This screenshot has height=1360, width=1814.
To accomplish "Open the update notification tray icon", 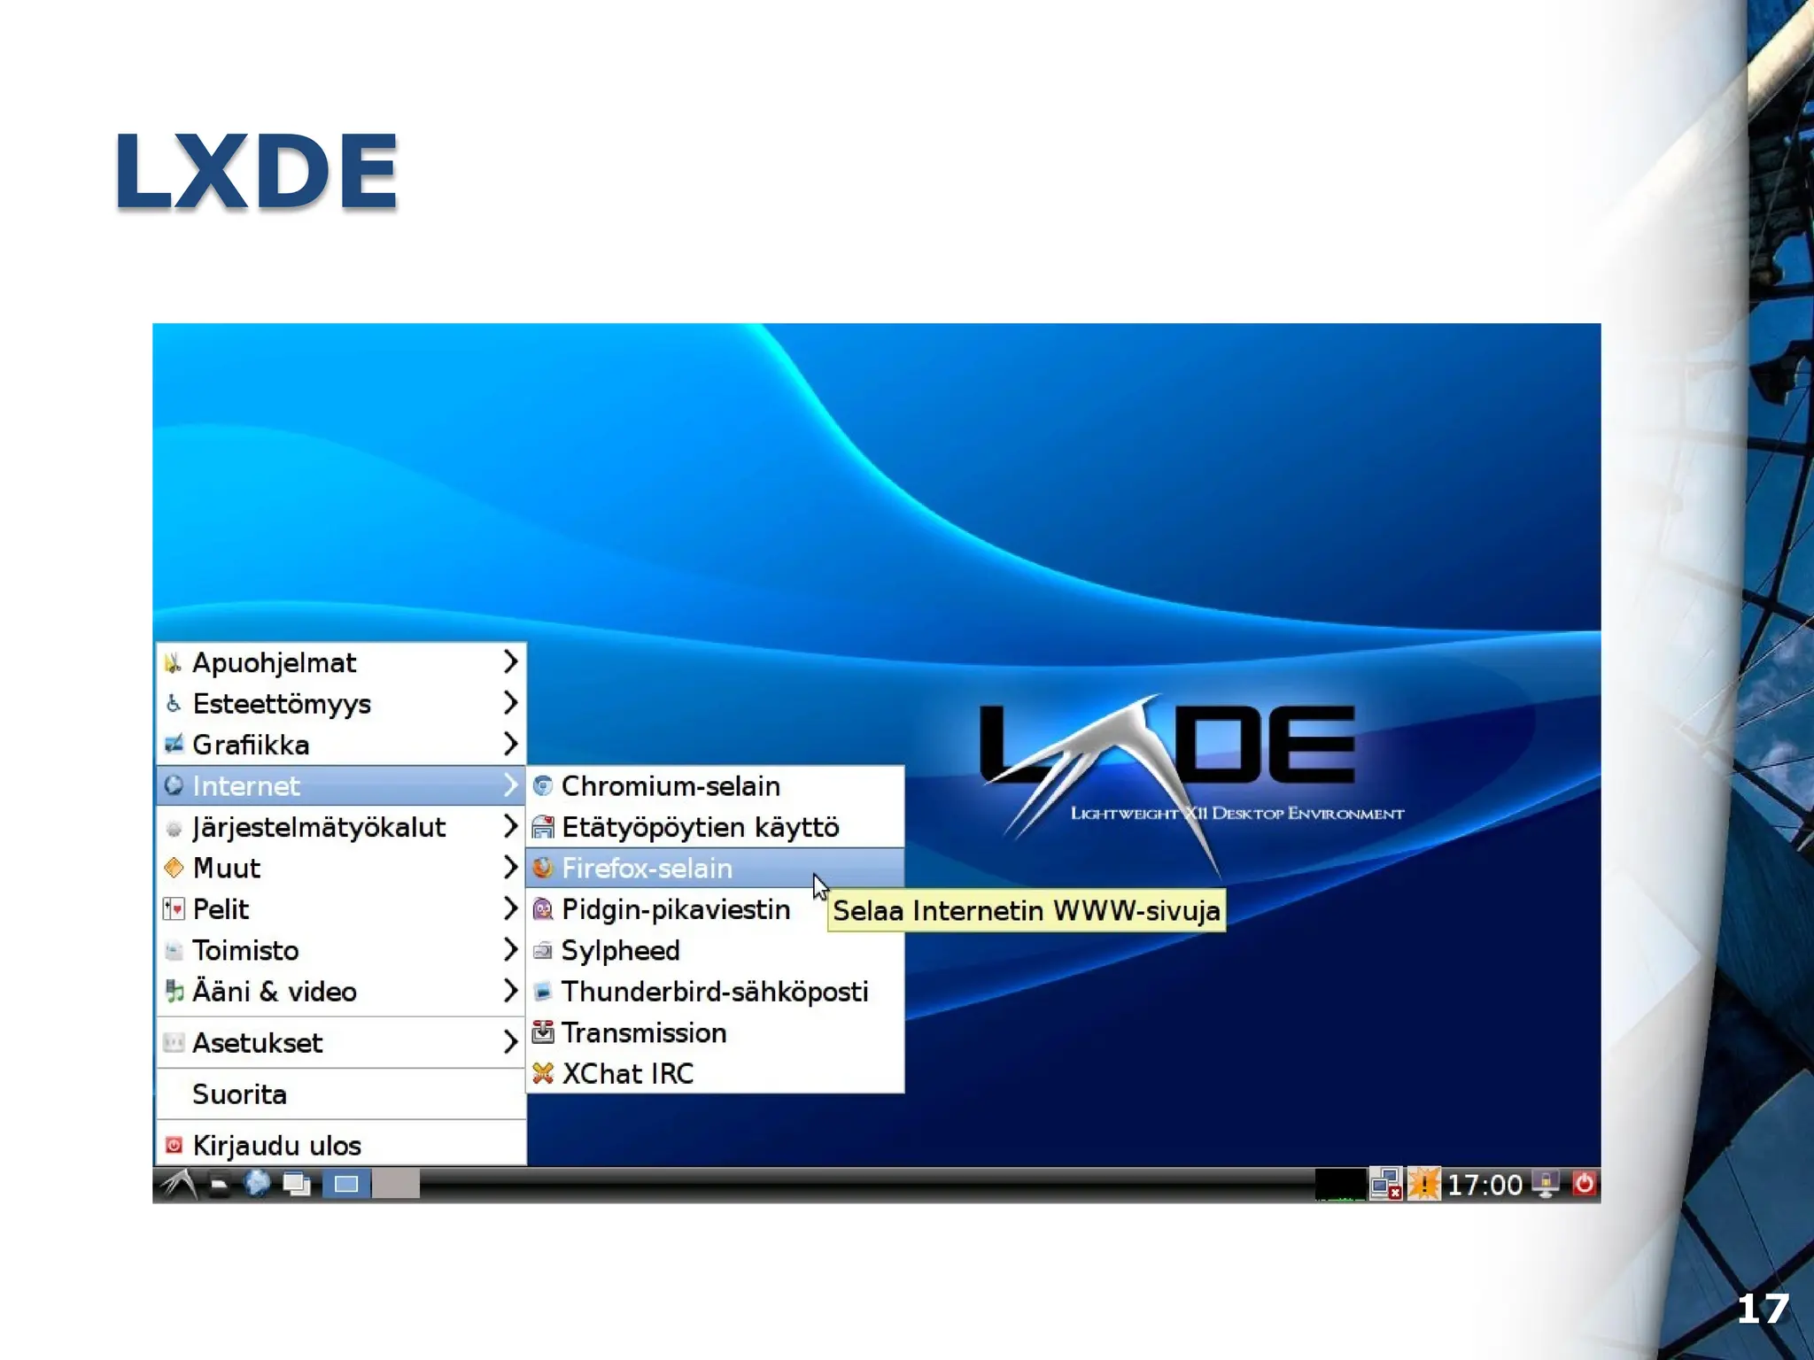I will [x=1424, y=1184].
